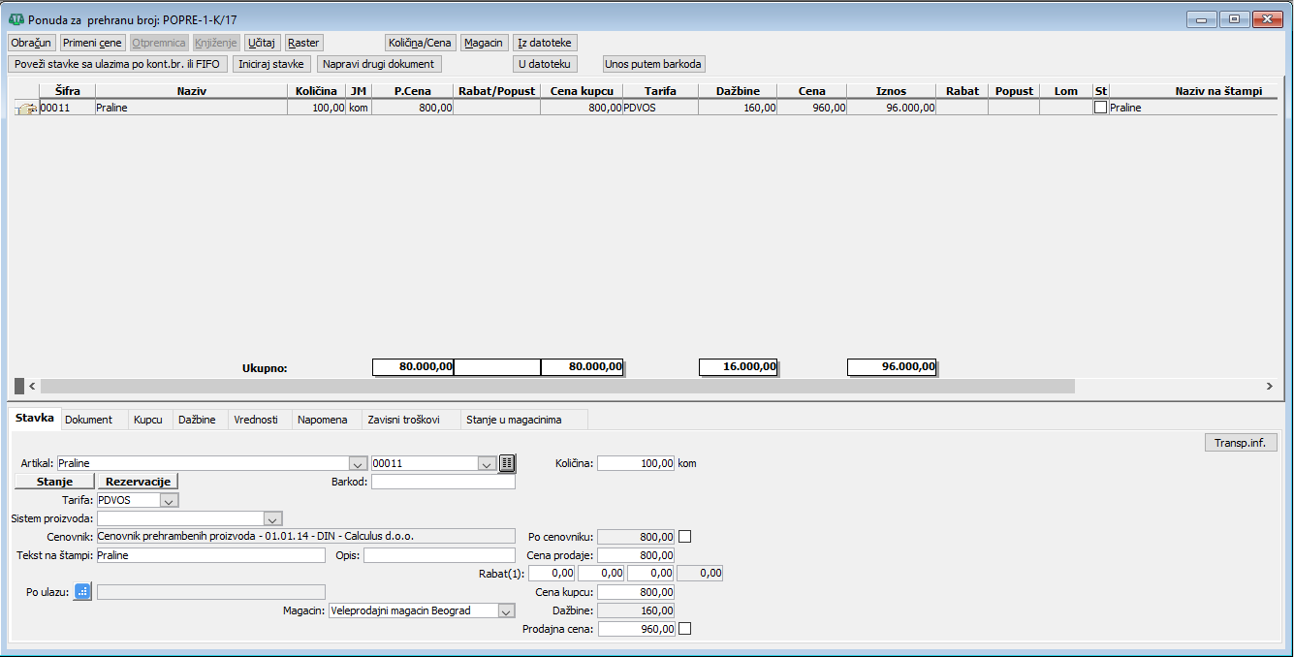The image size is (1294, 657).
Task: Click into the Barkod input field
Action: point(443,482)
